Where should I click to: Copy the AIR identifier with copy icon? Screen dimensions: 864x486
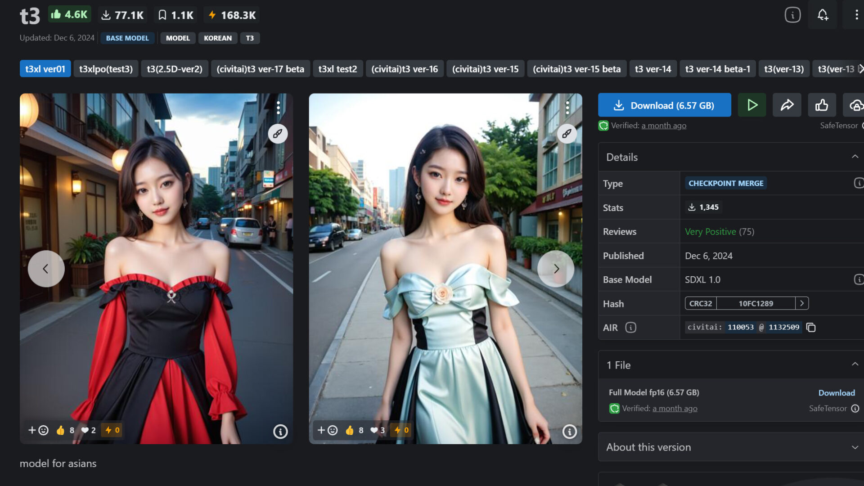click(811, 328)
